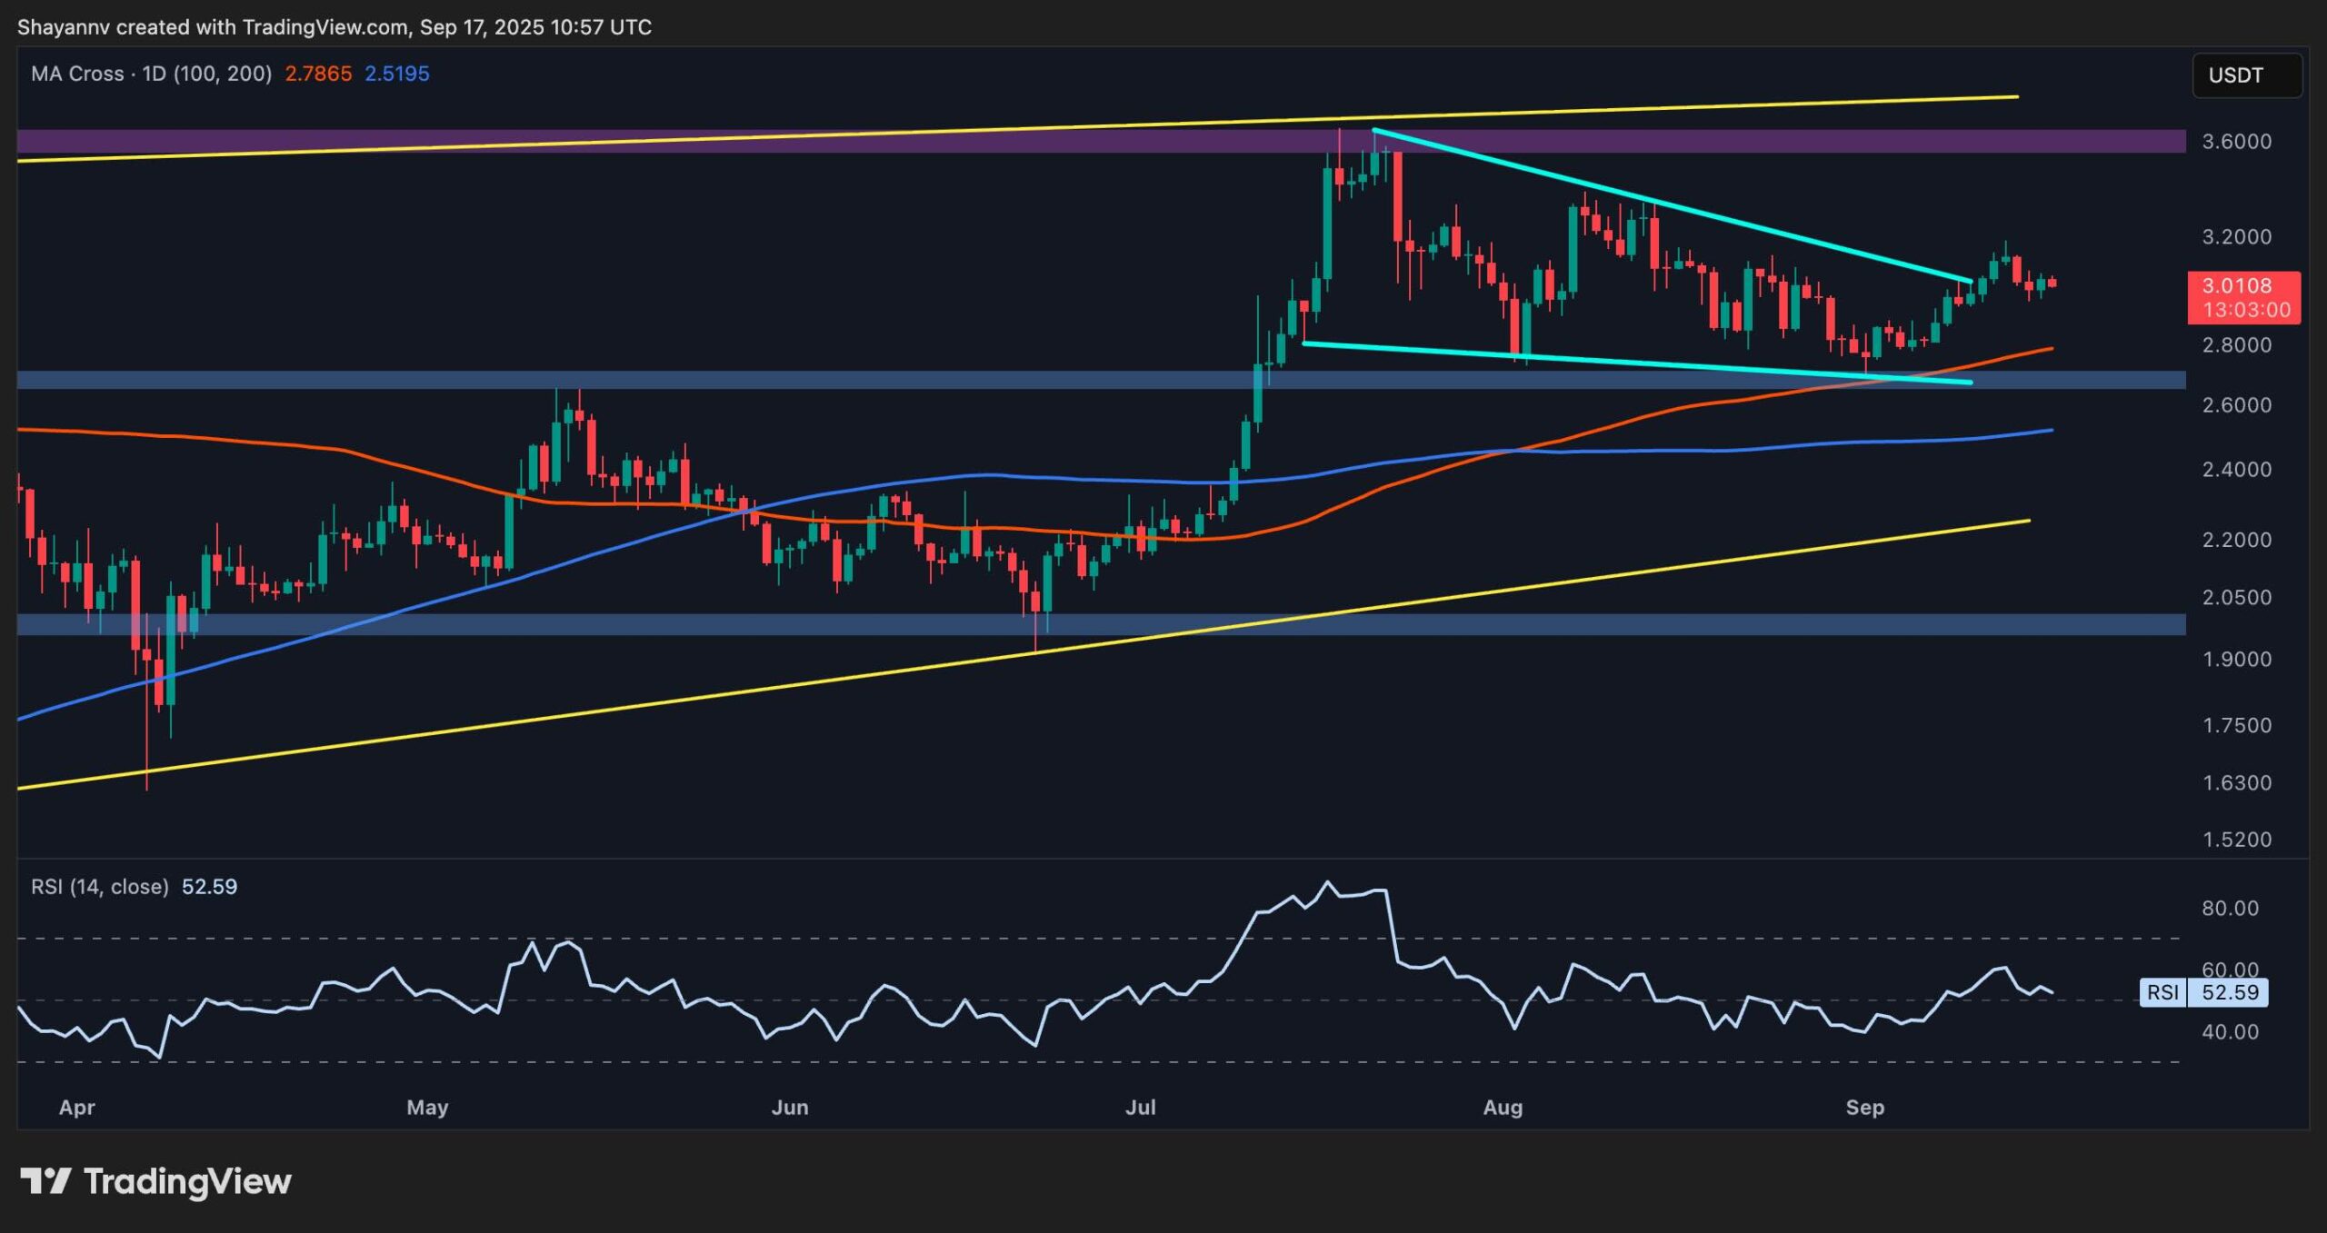The width and height of the screenshot is (2327, 1233).
Task: Select the orange 2.7865 MA value
Action: click(318, 74)
